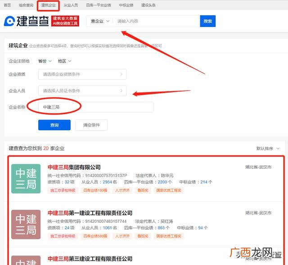Click the 清空条件 button
The width and height of the screenshot is (288, 265).
tap(91, 125)
